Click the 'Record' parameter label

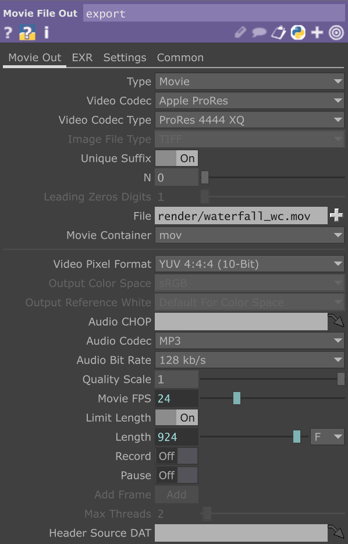click(x=133, y=456)
